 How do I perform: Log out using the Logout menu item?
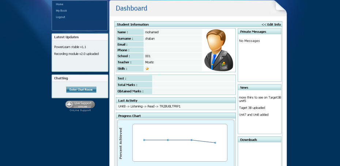click(x=61, y=17)
